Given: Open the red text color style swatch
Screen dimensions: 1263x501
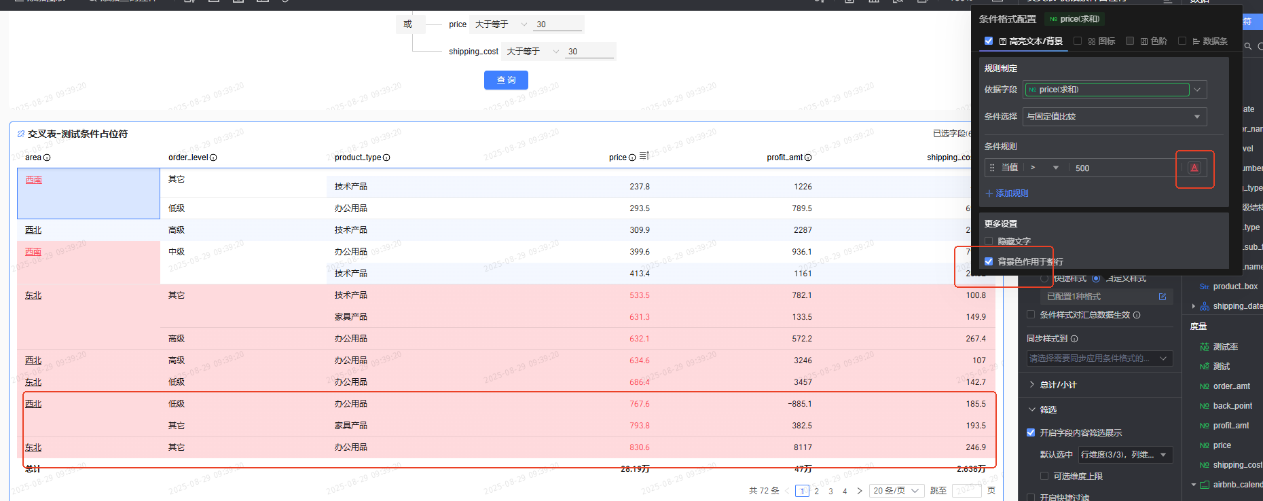Looking at the screenshot, I should tap(1194, 168).
